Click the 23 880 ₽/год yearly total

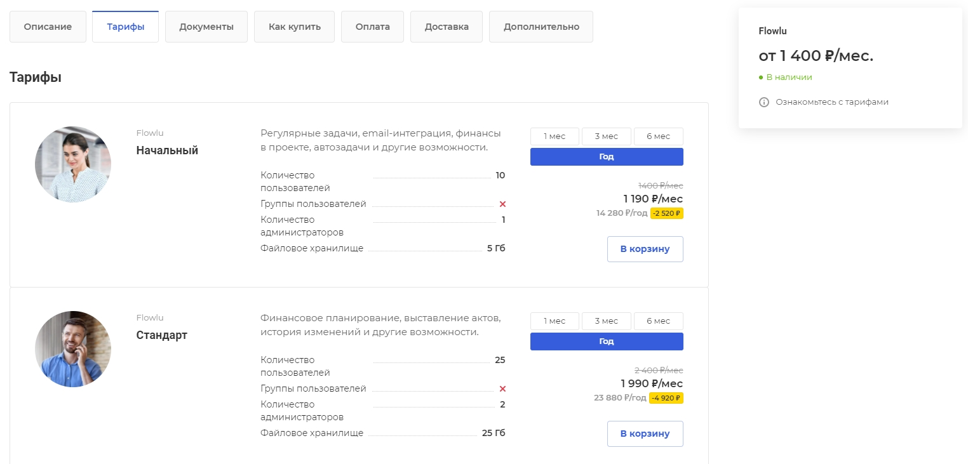[621, 398]
